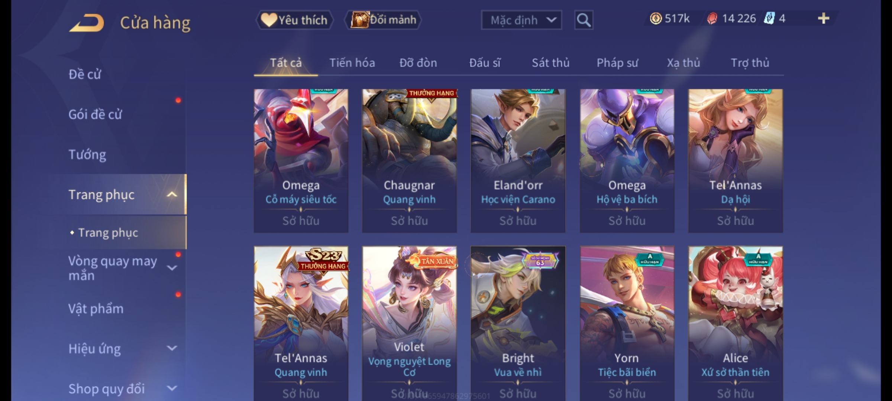Image resolution: width=892 pixels, height=401 pixels.
Task: Open the search magnifier icon
Action: click(x=584, y=20)
